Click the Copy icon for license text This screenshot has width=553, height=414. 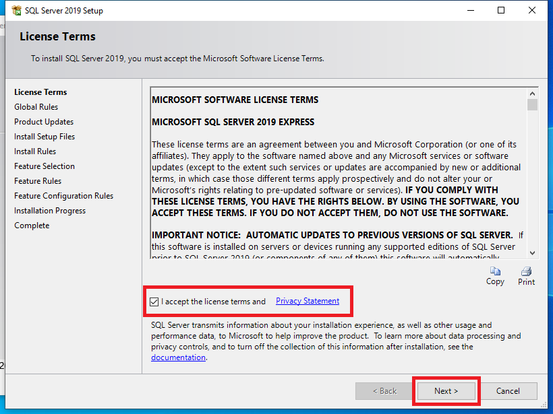point(495,271)
